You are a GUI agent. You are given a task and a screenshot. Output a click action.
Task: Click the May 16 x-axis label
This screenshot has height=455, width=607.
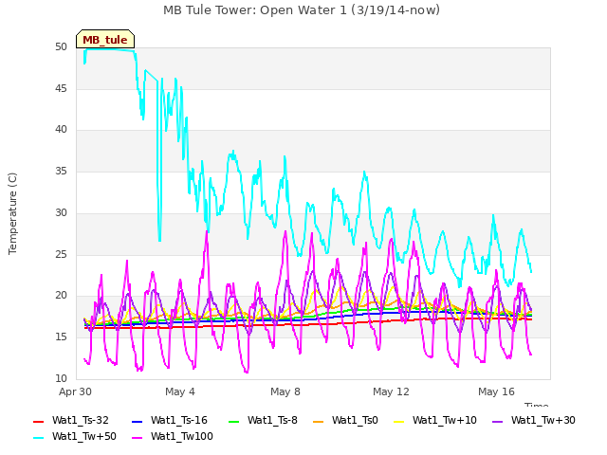click(496, 391)
